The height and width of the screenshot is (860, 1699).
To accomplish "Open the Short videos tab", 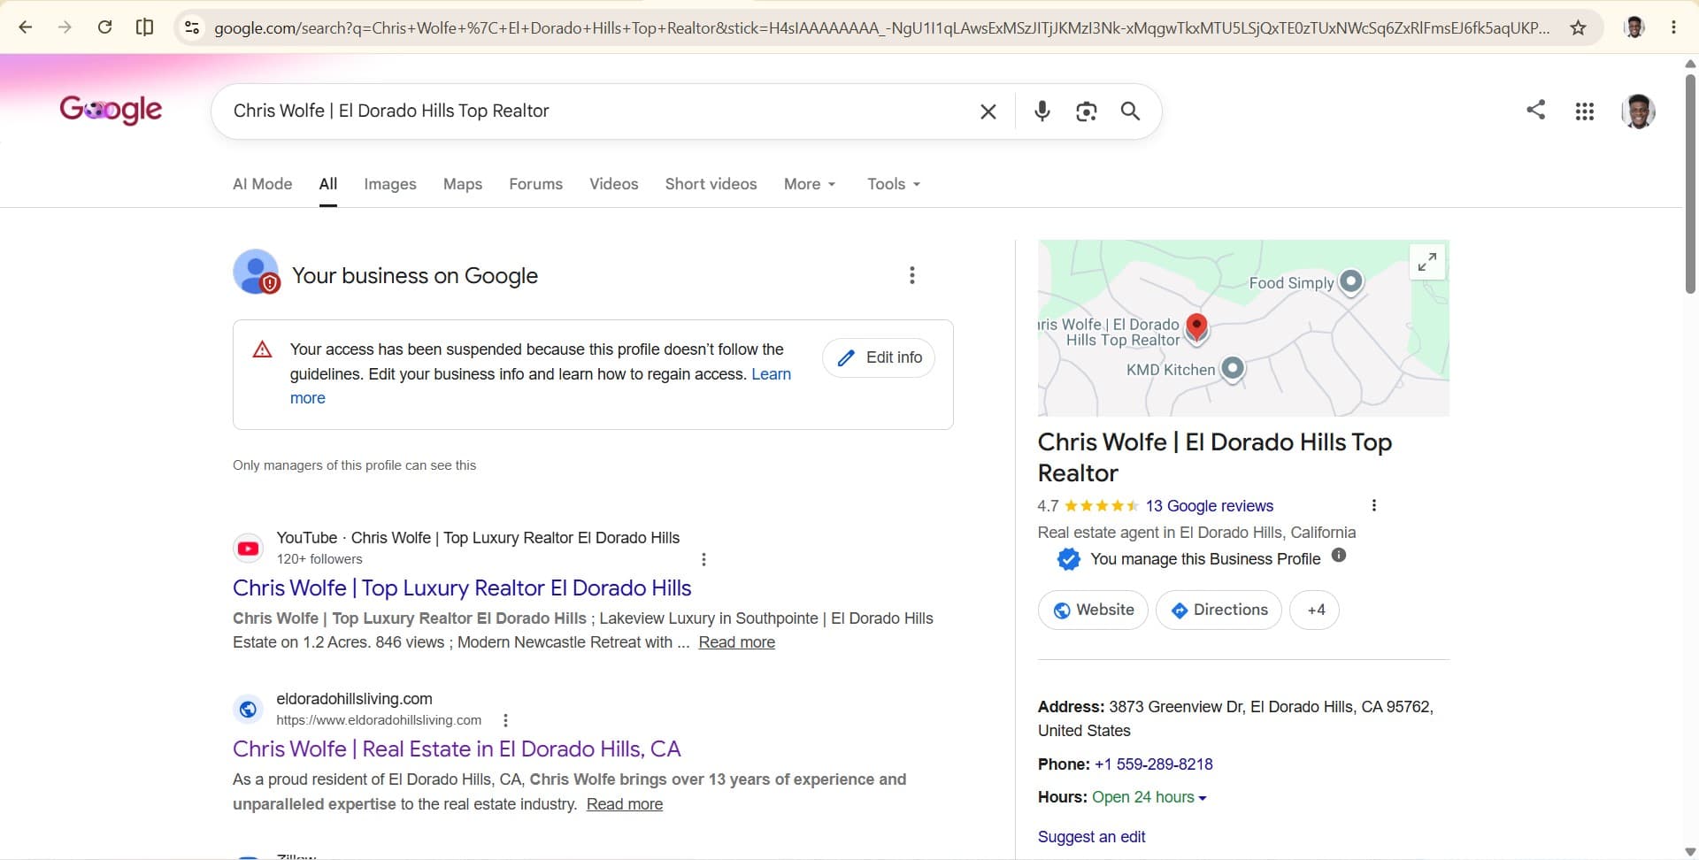I will coord(711,184).
